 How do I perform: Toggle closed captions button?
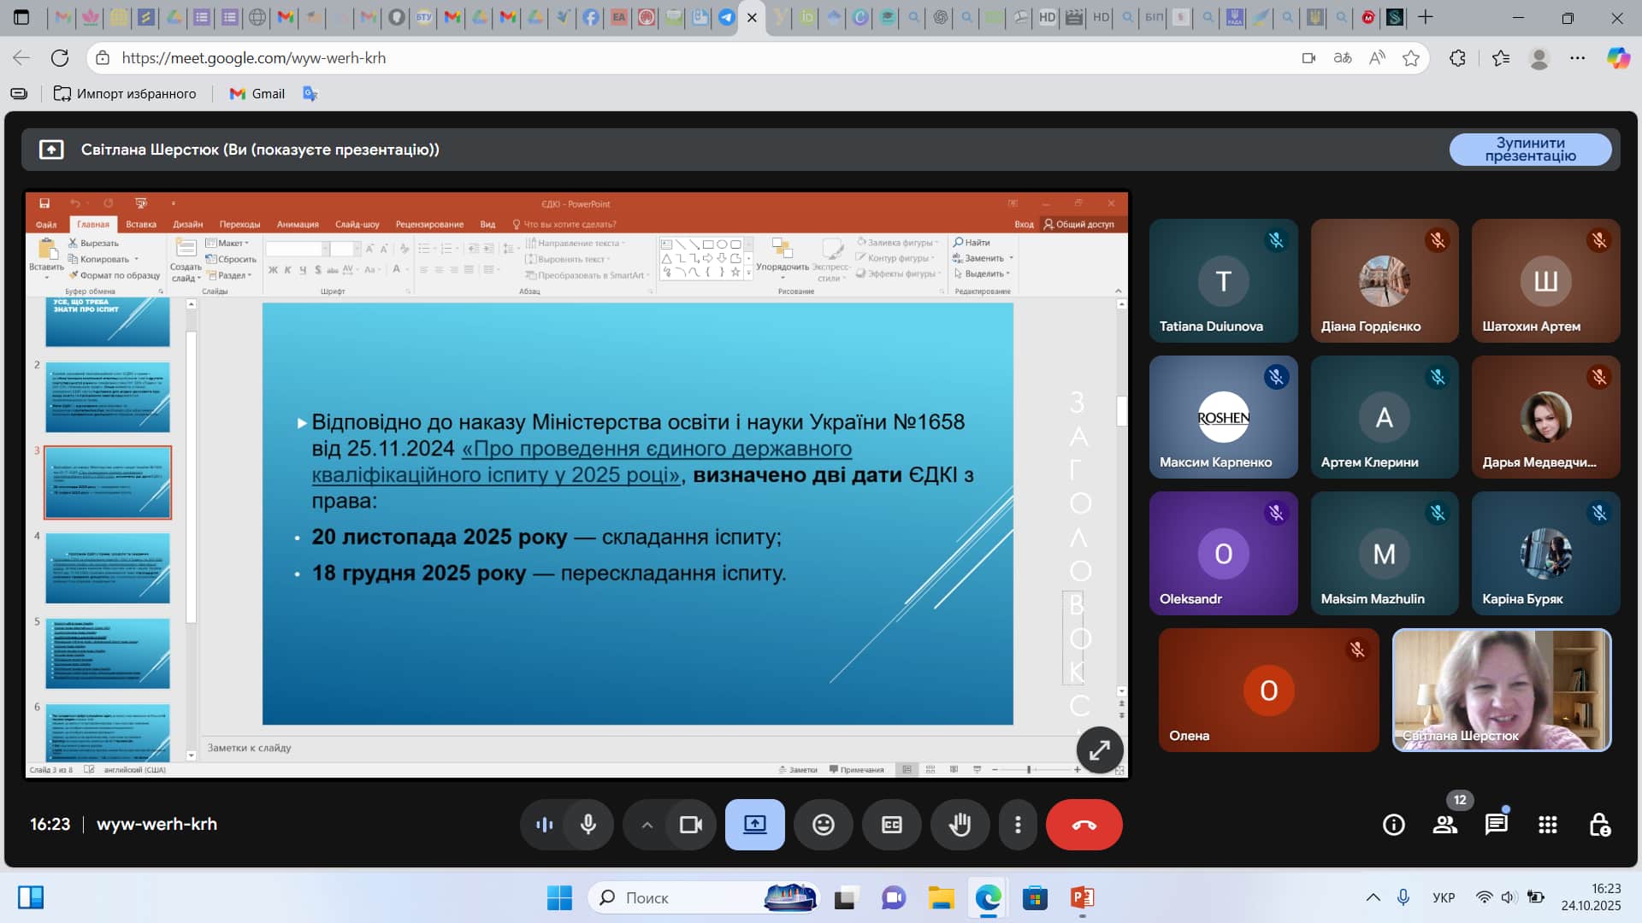(891, 825)
